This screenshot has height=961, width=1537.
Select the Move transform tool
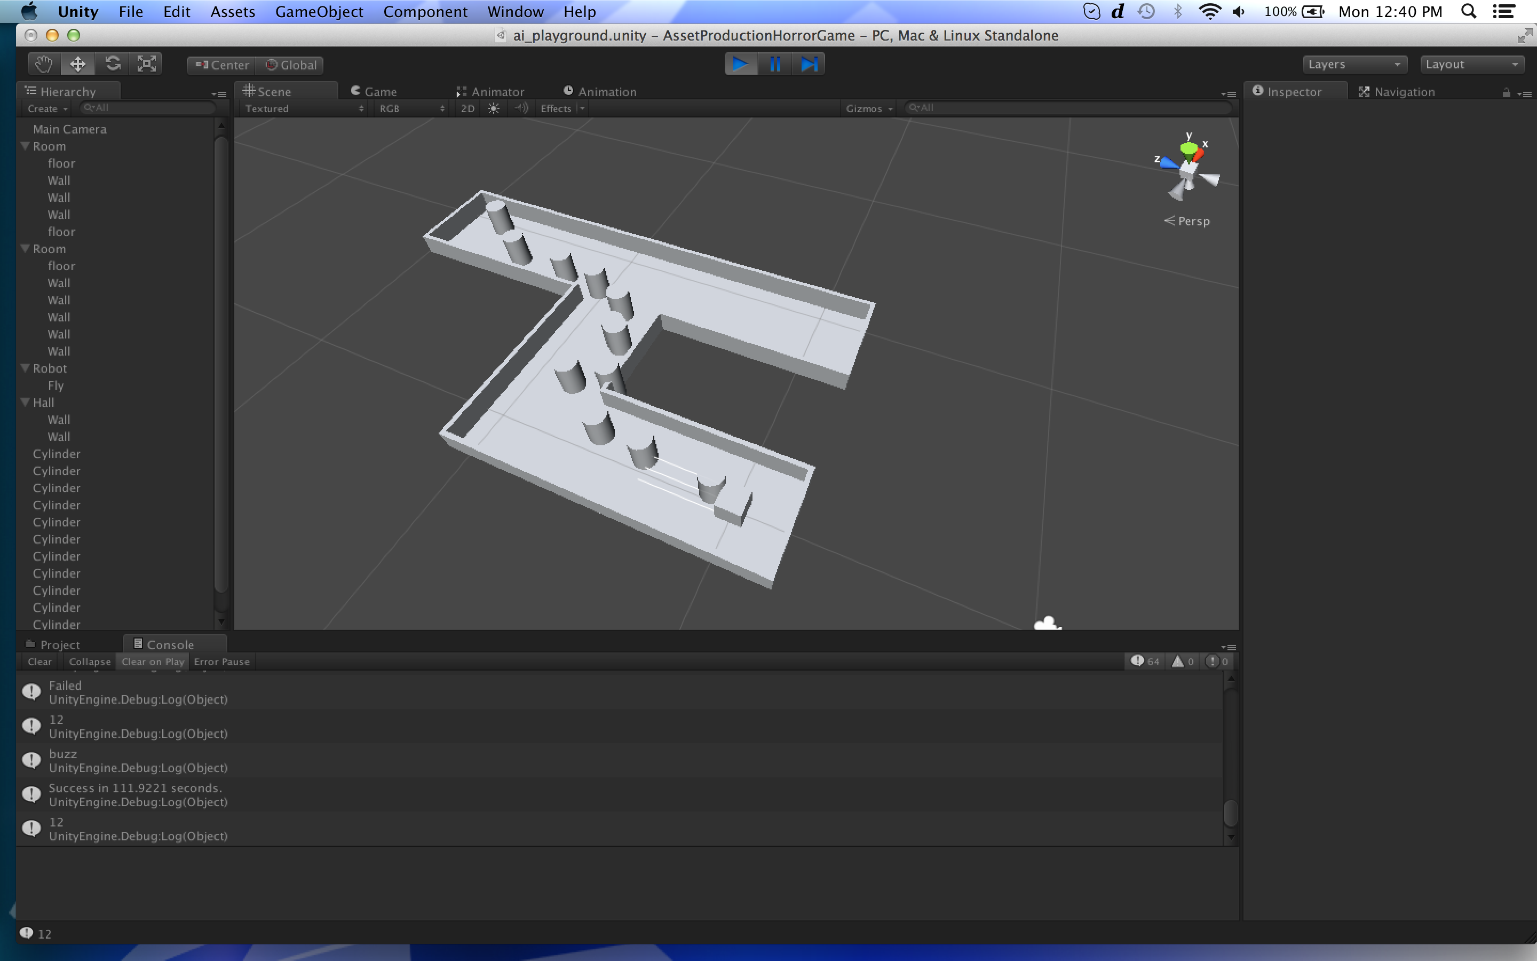(77, 64)
